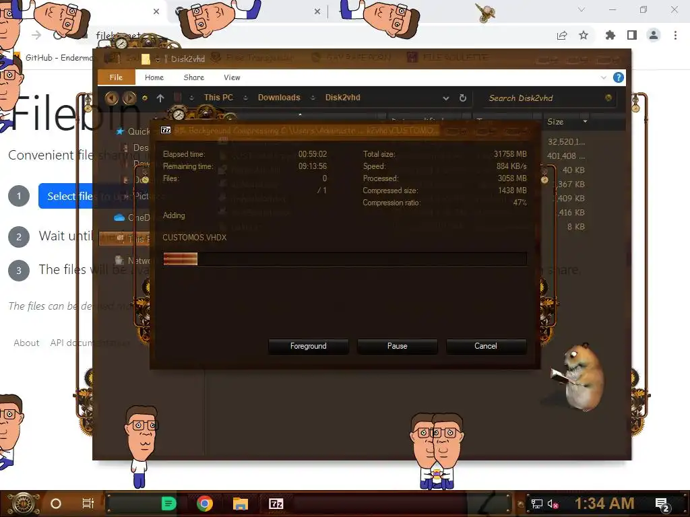Open Cortana circle on the taskbar
Viewport: 690px width, 517px height.
pos(56,504)
